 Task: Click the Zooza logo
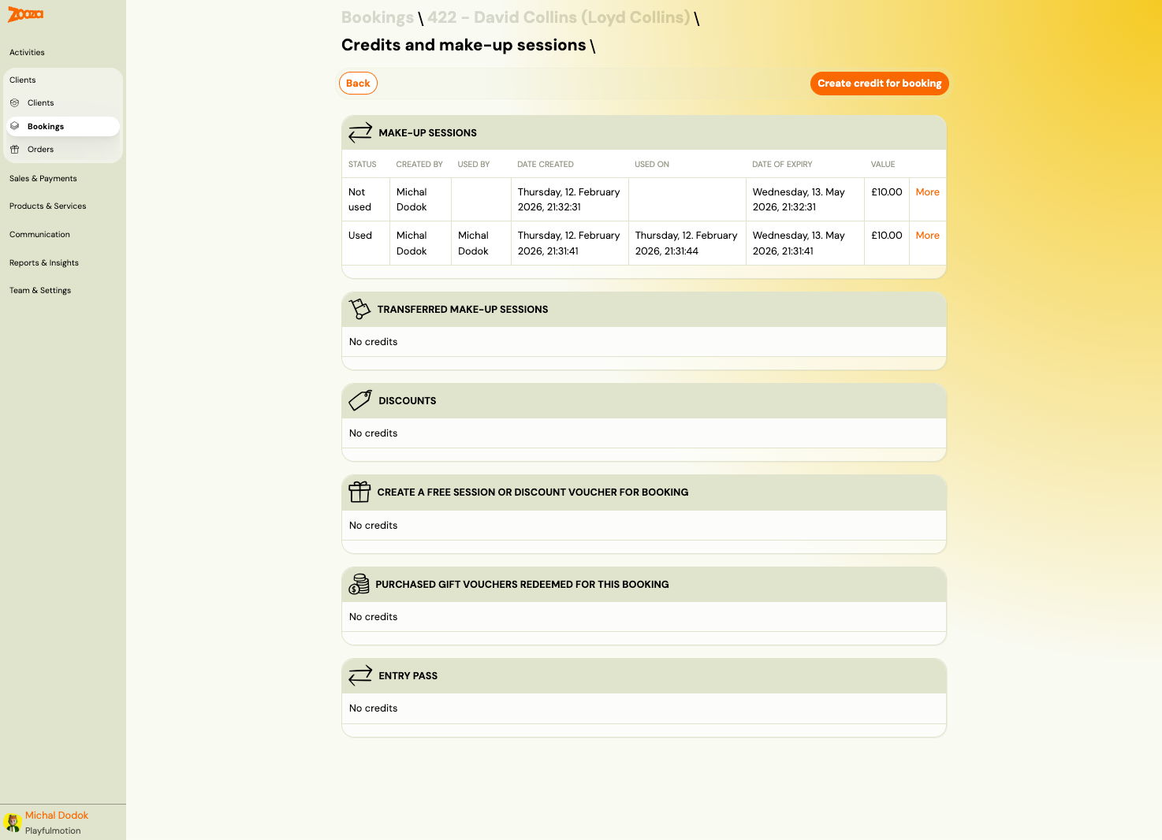(x=25, y=14)
